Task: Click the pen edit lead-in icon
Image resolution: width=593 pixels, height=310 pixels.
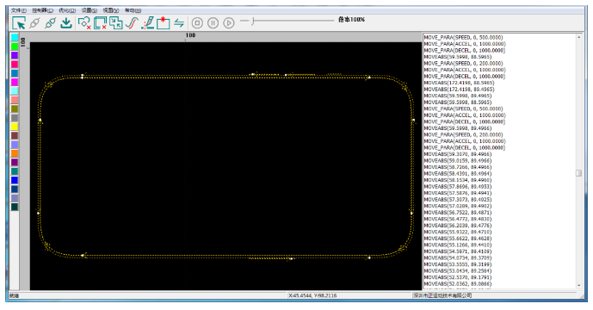Action: [x=147, y=23]
